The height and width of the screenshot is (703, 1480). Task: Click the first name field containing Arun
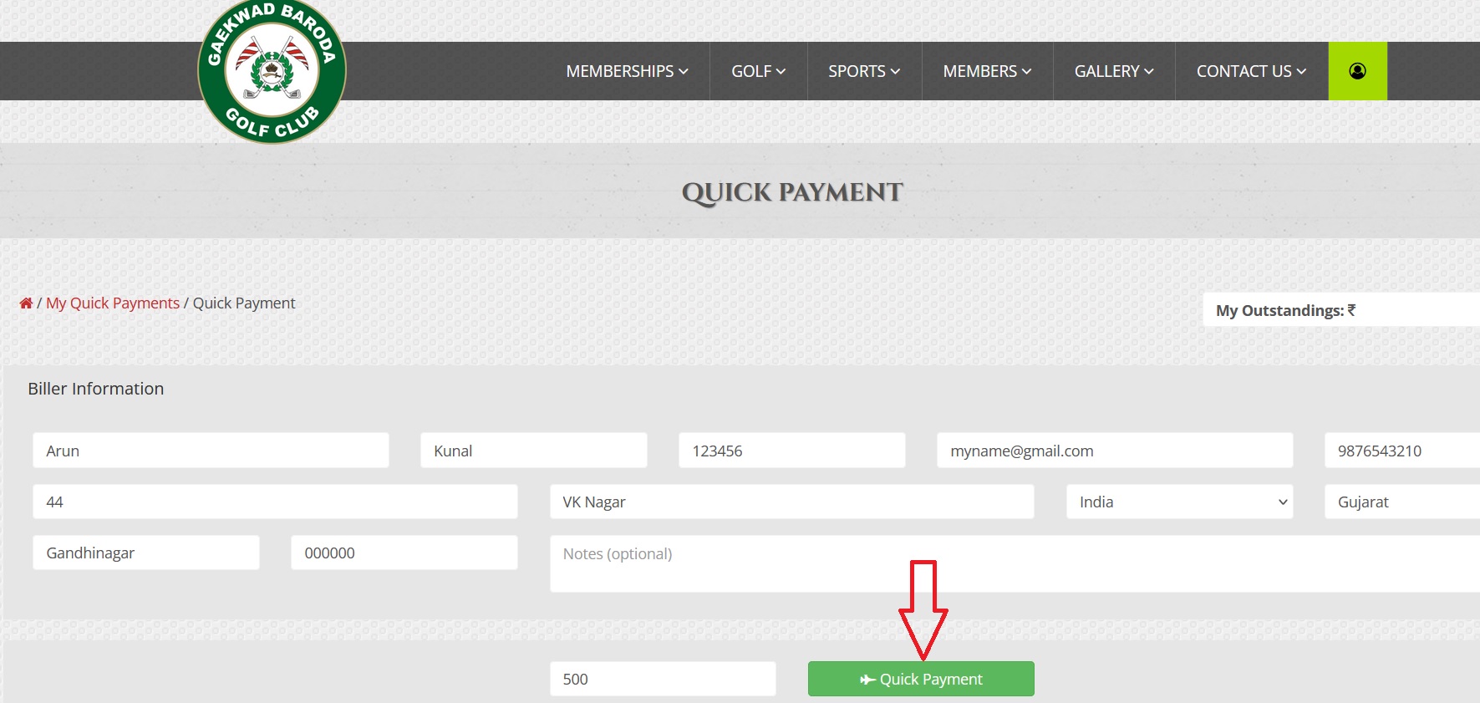(x=211, y=451)
